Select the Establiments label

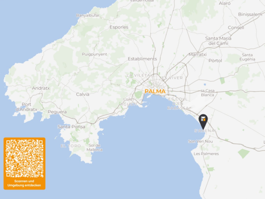click(142, 59)
